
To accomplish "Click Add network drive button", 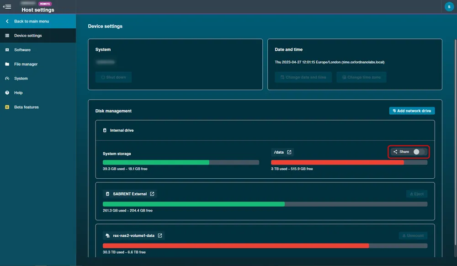I will tap(412, 111).
